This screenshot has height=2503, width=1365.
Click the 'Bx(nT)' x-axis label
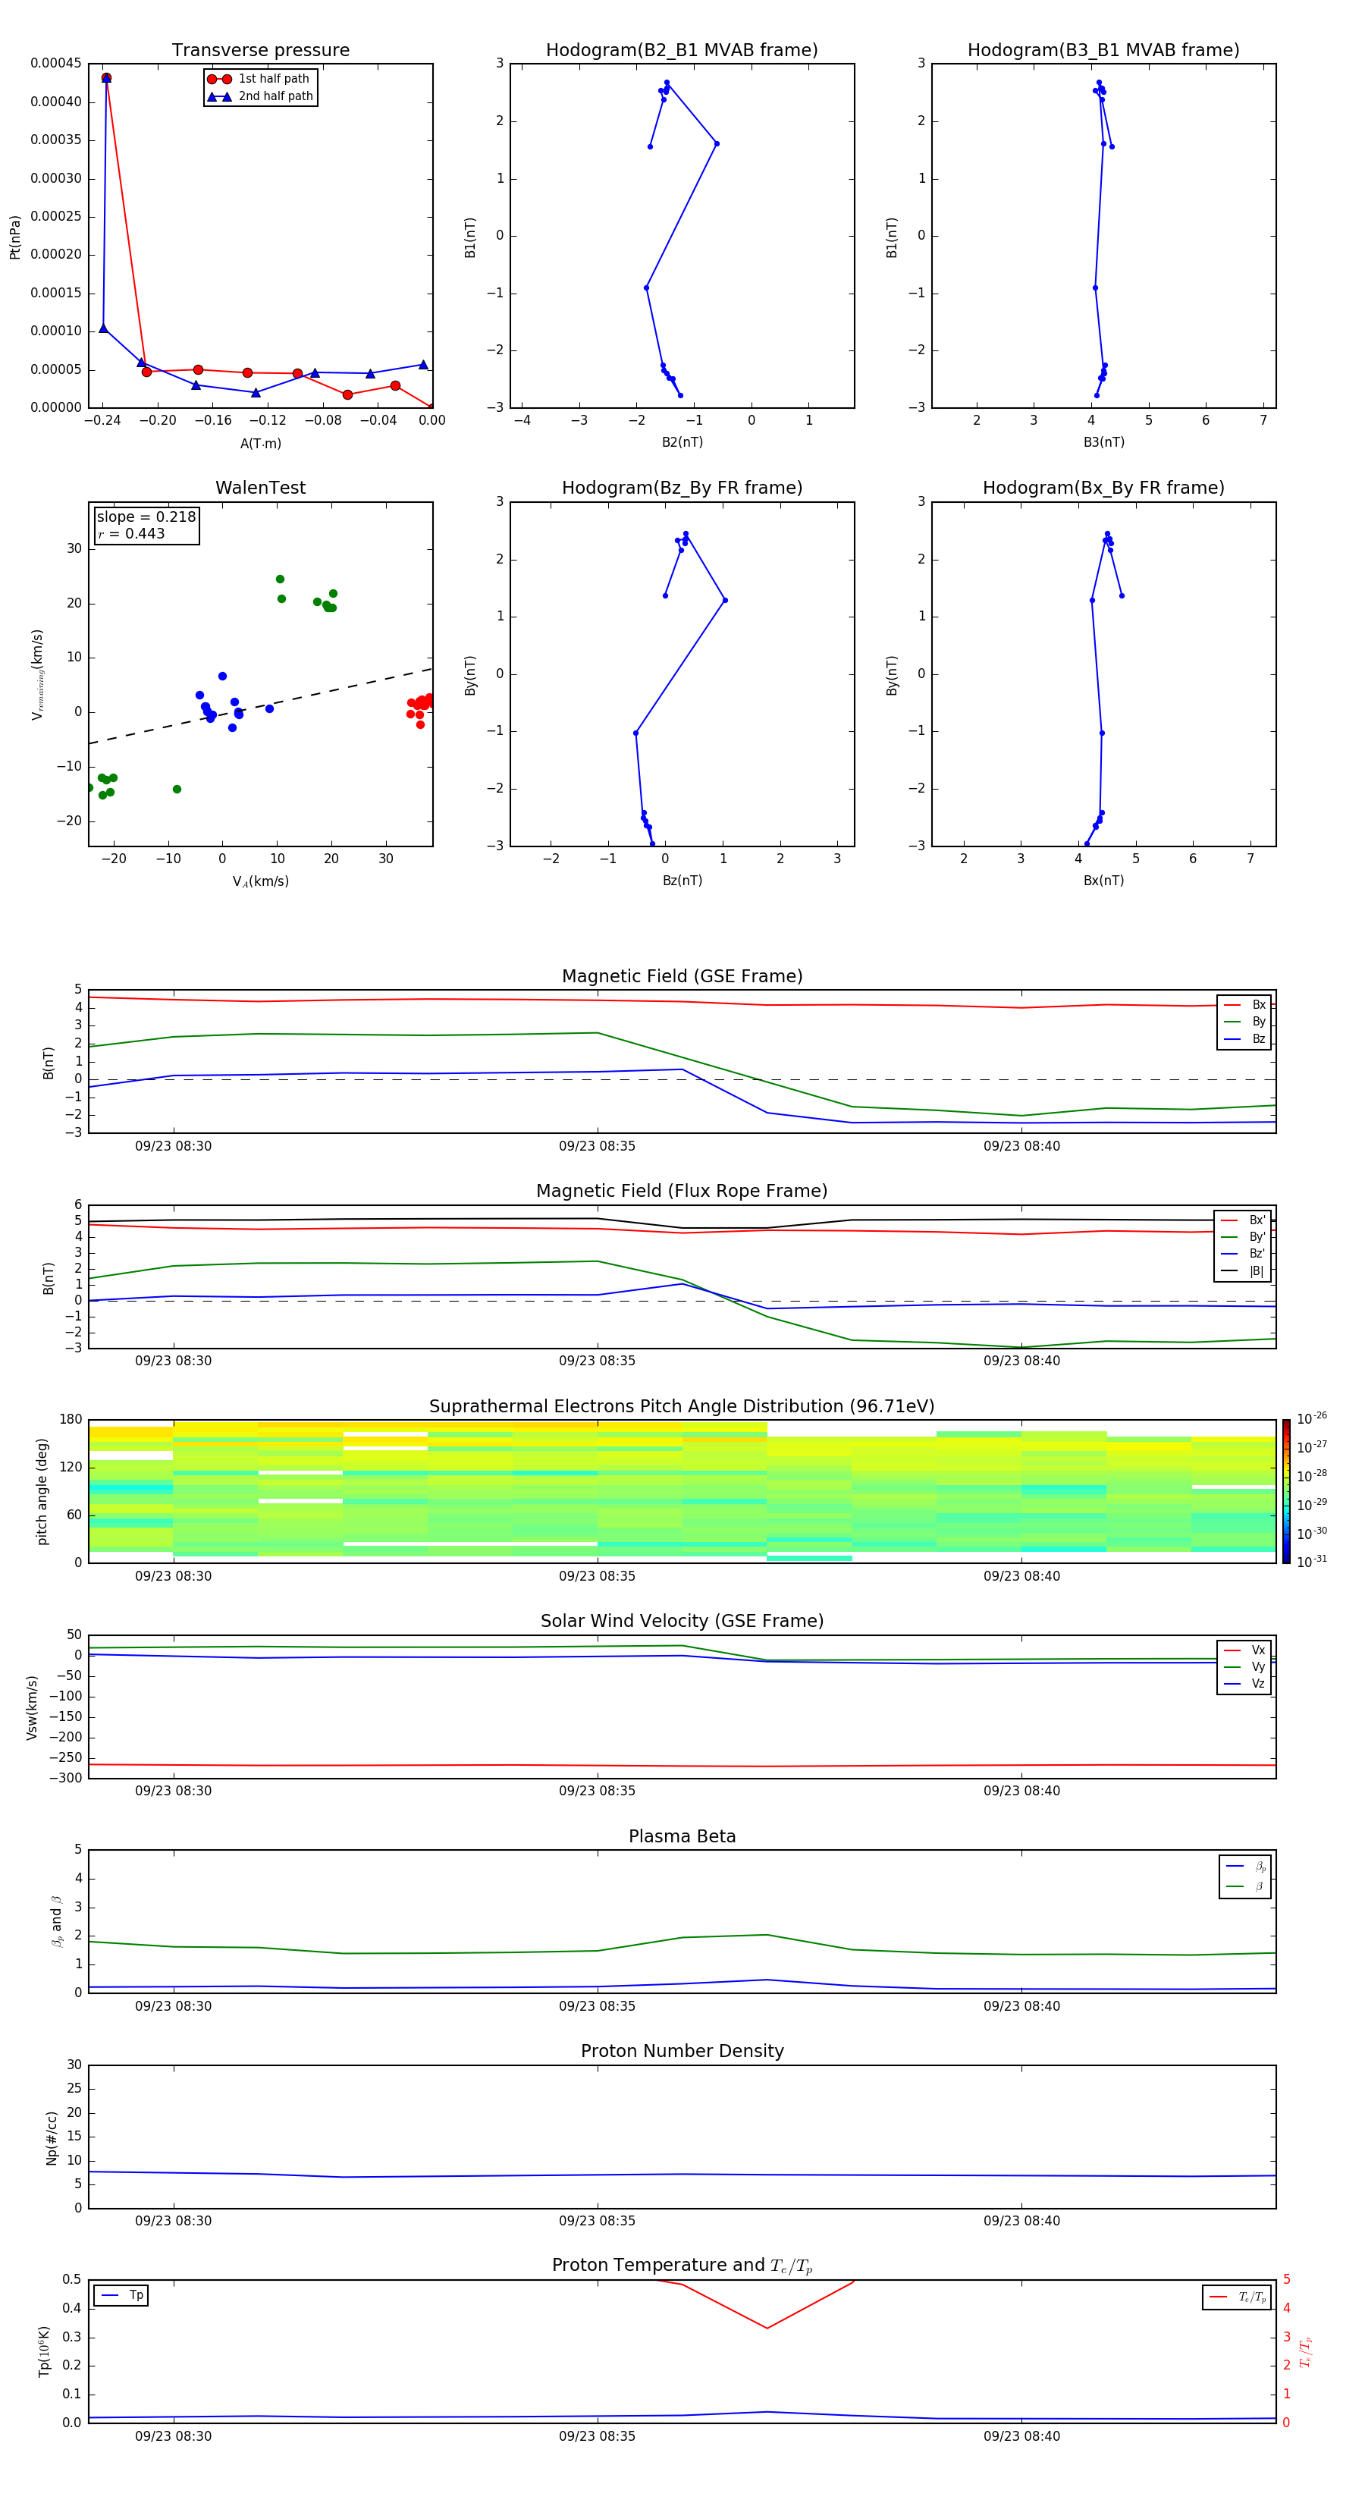pos(1103,881)
